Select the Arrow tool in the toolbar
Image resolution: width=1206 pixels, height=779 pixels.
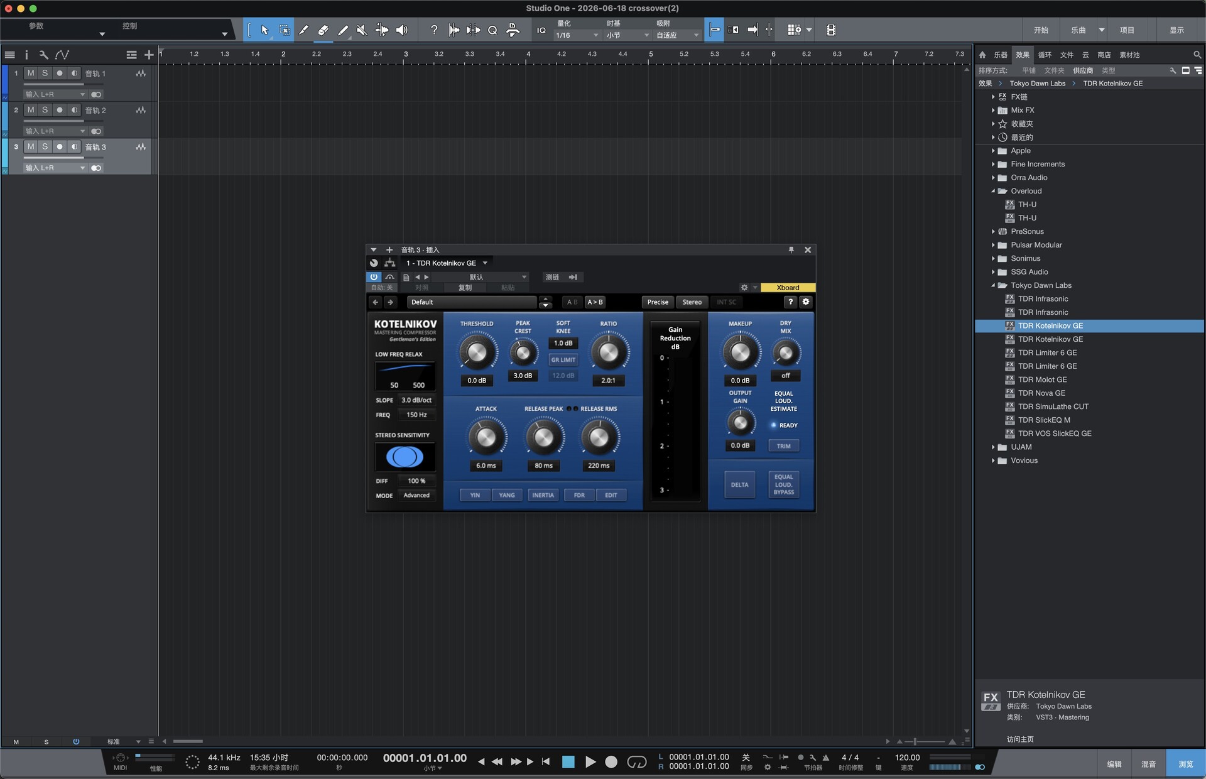[x=264, y=30]
